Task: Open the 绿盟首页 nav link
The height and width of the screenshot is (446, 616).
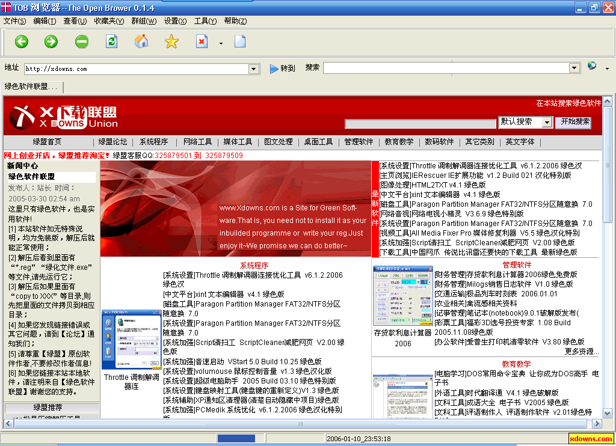Action: tap(47, 142)
